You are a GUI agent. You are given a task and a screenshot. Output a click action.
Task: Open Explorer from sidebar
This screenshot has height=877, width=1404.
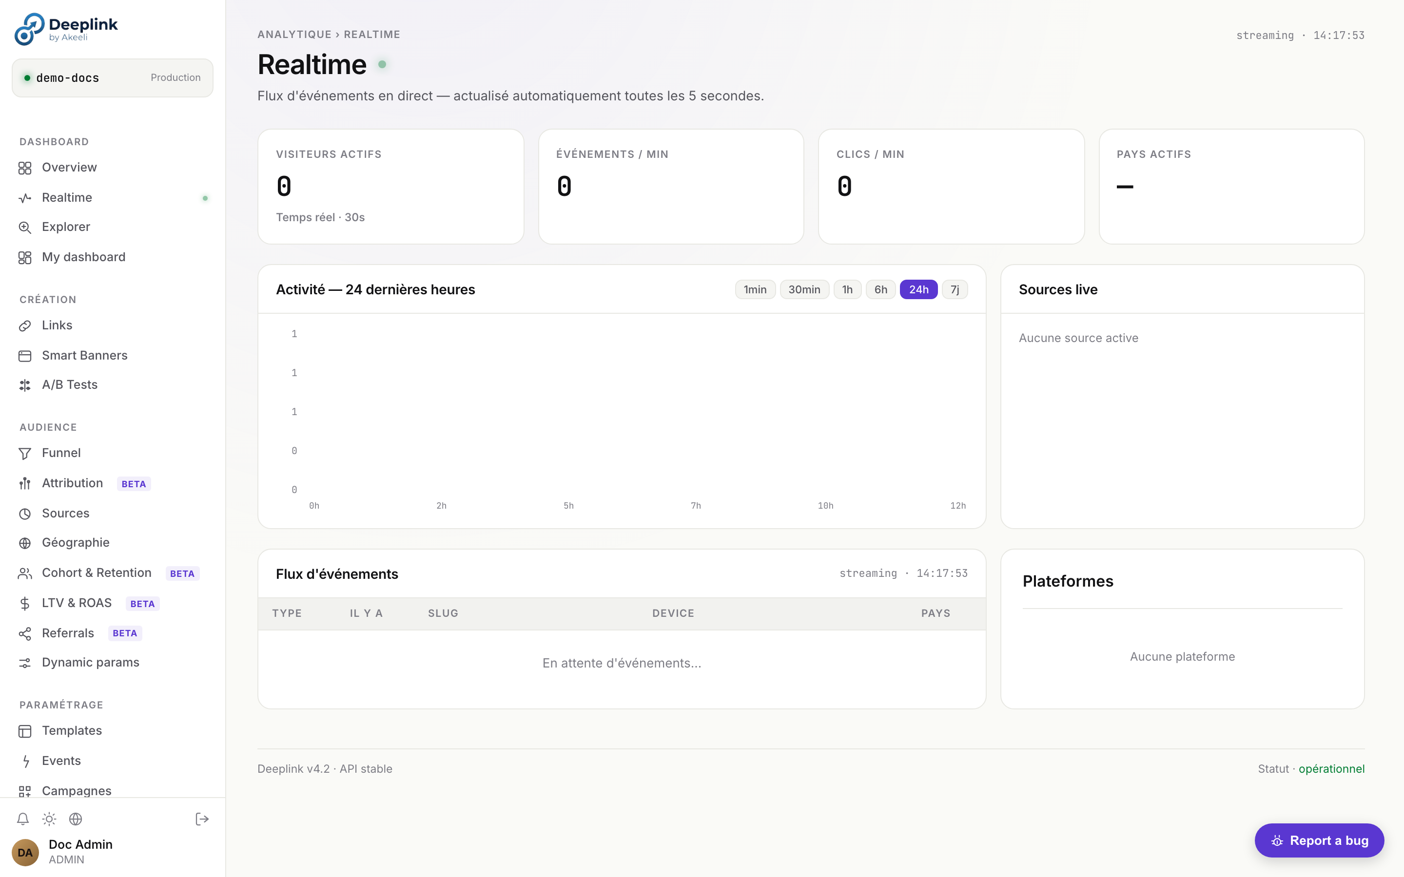[113, 227]
